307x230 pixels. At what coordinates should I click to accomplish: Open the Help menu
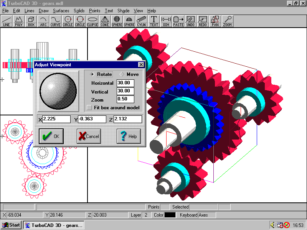pyautogui.click(x=152, y=11)
